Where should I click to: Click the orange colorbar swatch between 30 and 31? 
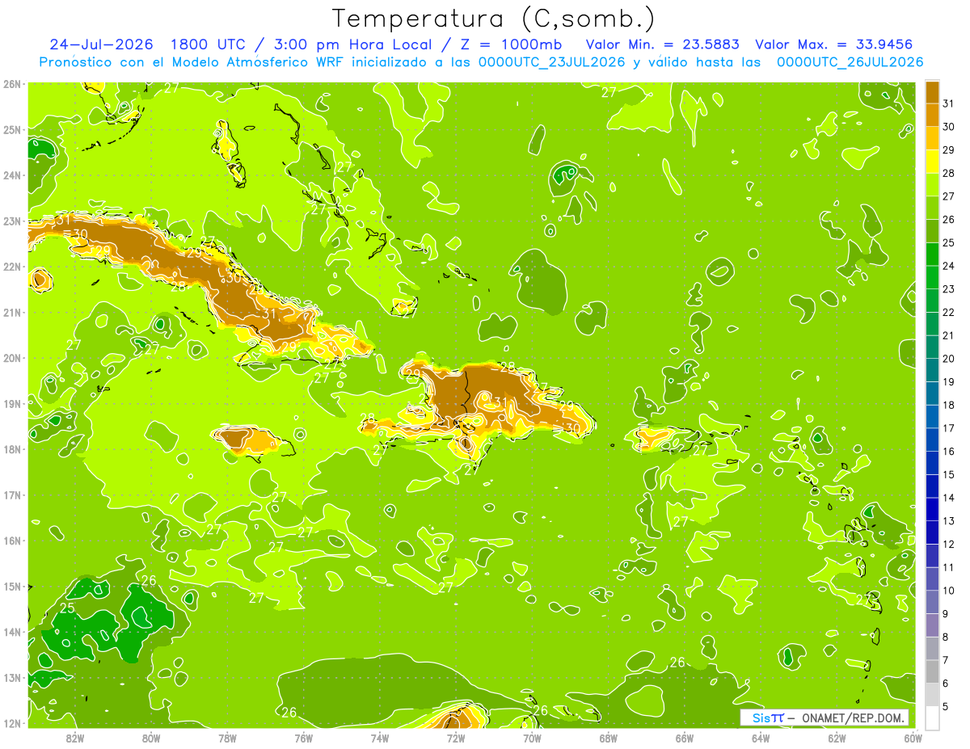(x=932, y=115)
